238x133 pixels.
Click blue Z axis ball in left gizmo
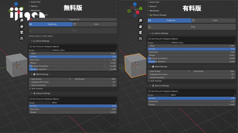tap(16, 4)
